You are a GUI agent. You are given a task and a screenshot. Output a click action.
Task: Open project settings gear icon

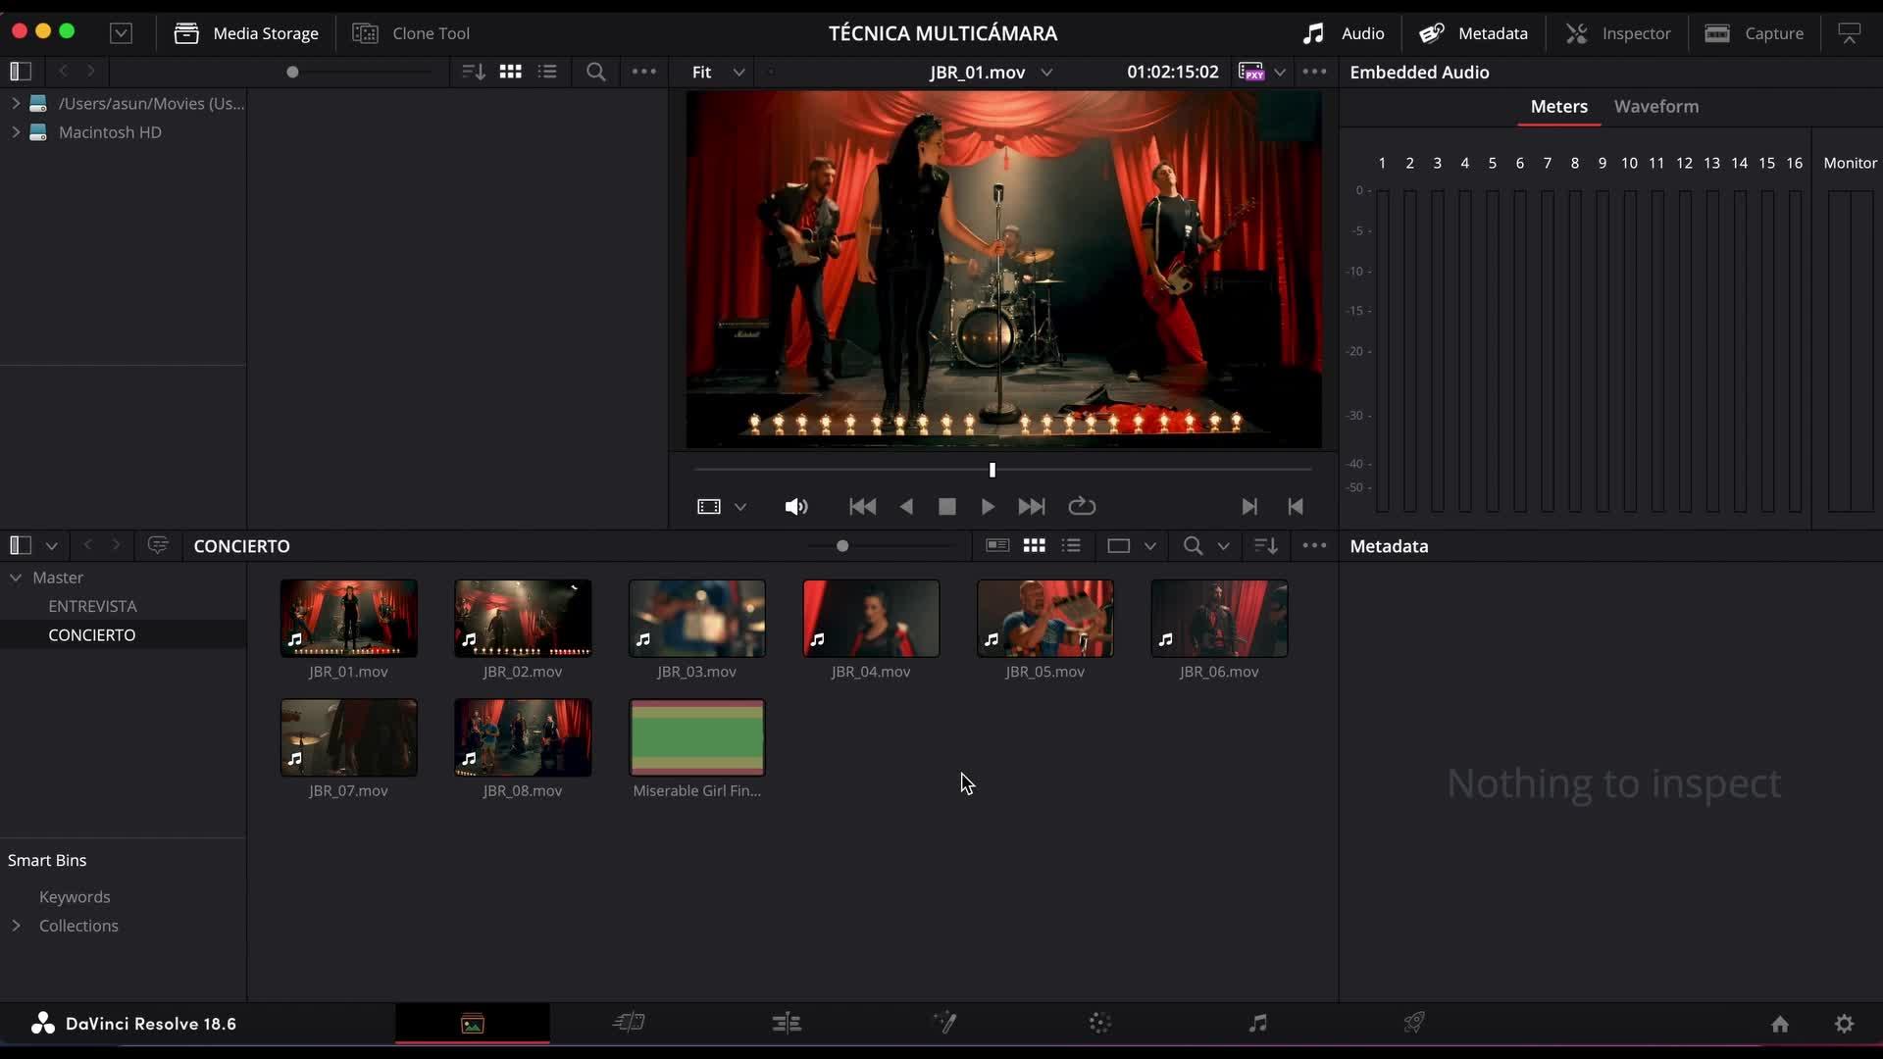[x=1844, y=1024]
